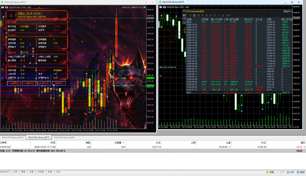
Task: Click the 4145.09 price label on the right chart scale
Action: (297, 18)
